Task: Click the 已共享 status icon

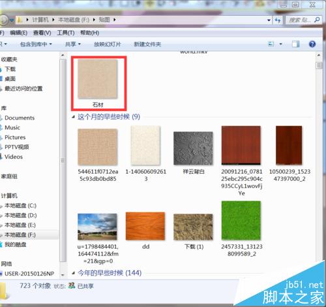Action: [x=72, y=285]
